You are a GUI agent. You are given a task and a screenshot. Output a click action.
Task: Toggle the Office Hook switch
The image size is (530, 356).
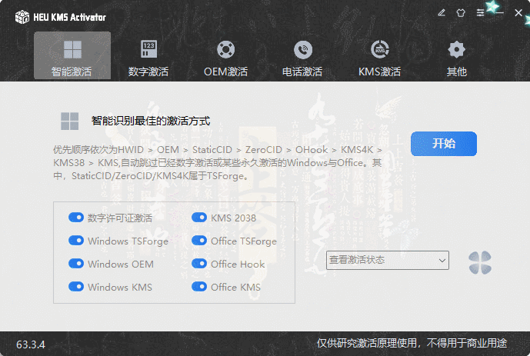tap(199, 264)
